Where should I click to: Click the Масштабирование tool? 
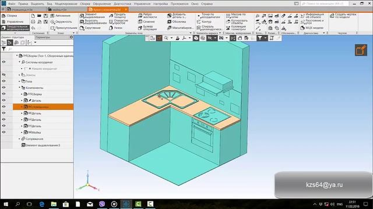(180, 28)
